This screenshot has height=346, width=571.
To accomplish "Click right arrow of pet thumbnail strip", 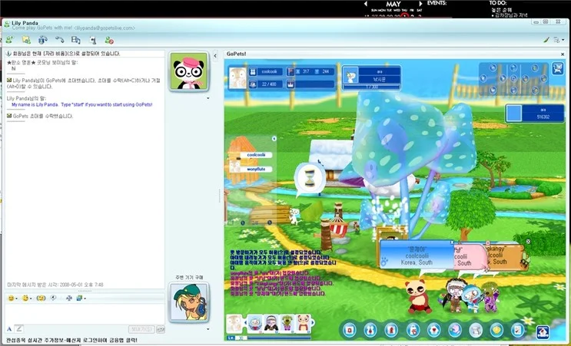I will (x=314, y=322).
